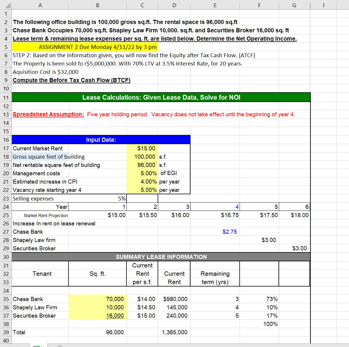Select the 10% share cell
The image size is (349, 347).
[259, 307]
